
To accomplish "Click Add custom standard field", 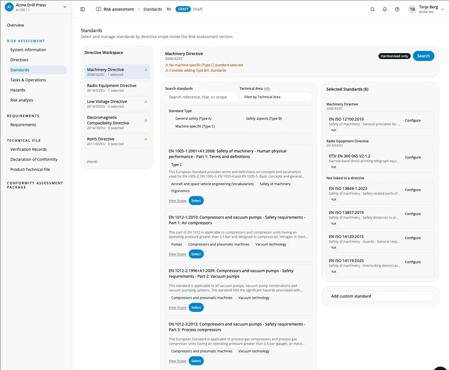I will point(380,296).
